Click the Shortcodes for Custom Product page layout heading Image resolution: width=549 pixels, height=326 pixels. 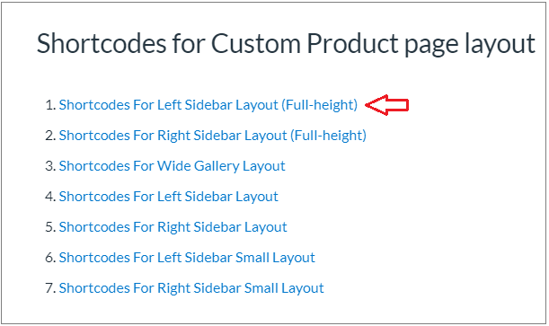click(286, 44)
